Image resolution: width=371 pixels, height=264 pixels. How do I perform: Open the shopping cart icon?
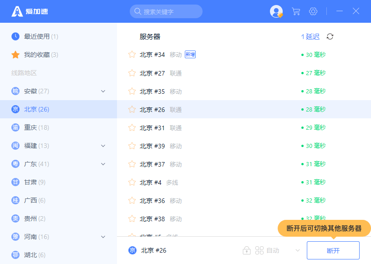pos(296,11)
